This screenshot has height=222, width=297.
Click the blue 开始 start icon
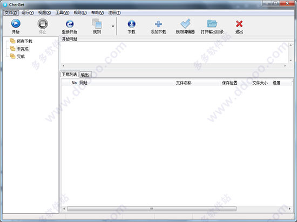tap(16, 23)
